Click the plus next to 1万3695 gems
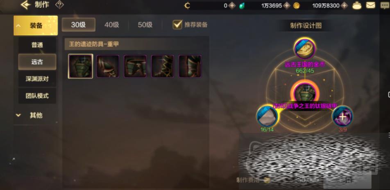Screen dimensions: 390x190 pos(287,5)
